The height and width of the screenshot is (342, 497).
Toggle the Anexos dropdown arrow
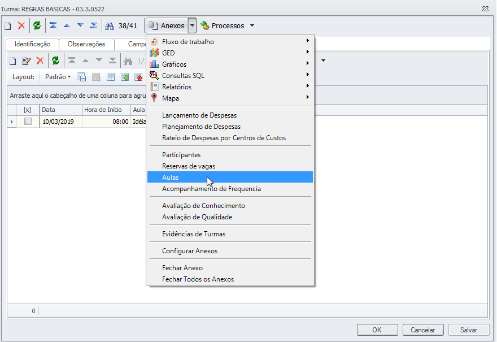coord(192,25)
